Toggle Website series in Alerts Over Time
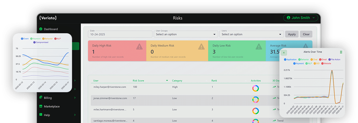358x123 pixels. click(326, 64)
